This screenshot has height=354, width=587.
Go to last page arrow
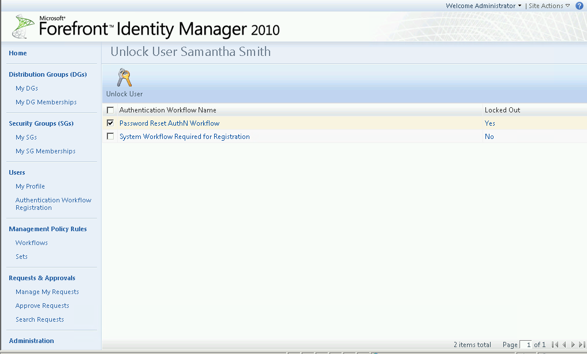click(x=582, y=345)
